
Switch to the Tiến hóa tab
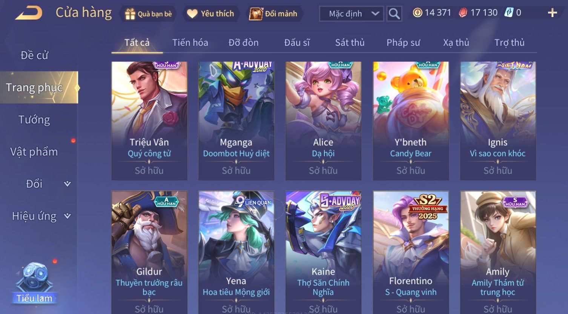pos(190,43)
